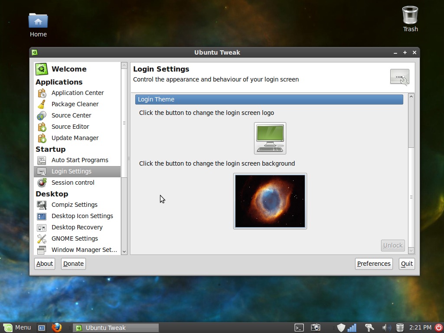Image resolution: width=444 pixels, height=333 pixels.
Task: Click the volume tray icon
Action: pos(386,328)
